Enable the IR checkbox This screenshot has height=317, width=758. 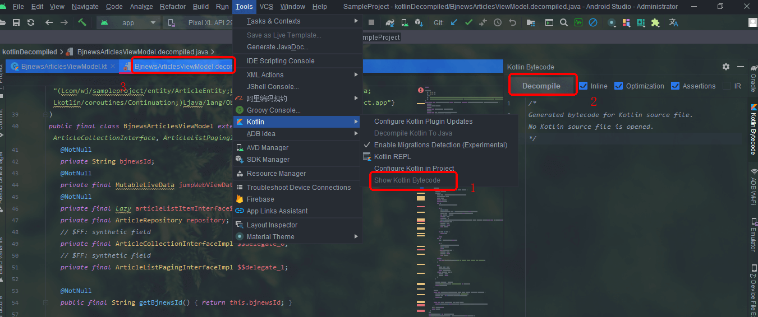727,86
